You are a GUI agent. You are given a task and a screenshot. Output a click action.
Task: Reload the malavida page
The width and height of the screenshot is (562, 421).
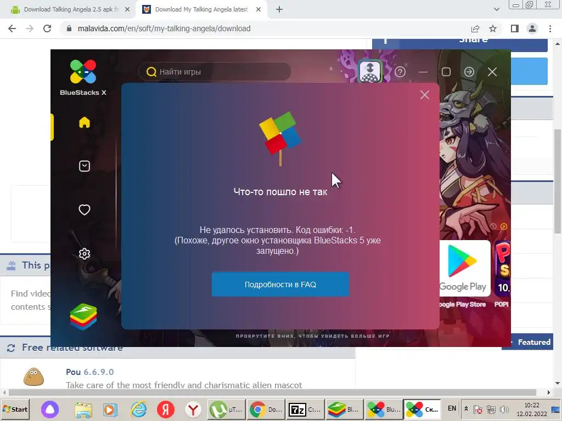(47, 29)
